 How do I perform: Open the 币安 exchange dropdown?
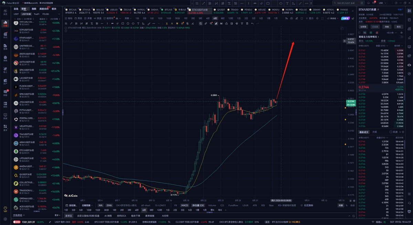click(25, 9)
